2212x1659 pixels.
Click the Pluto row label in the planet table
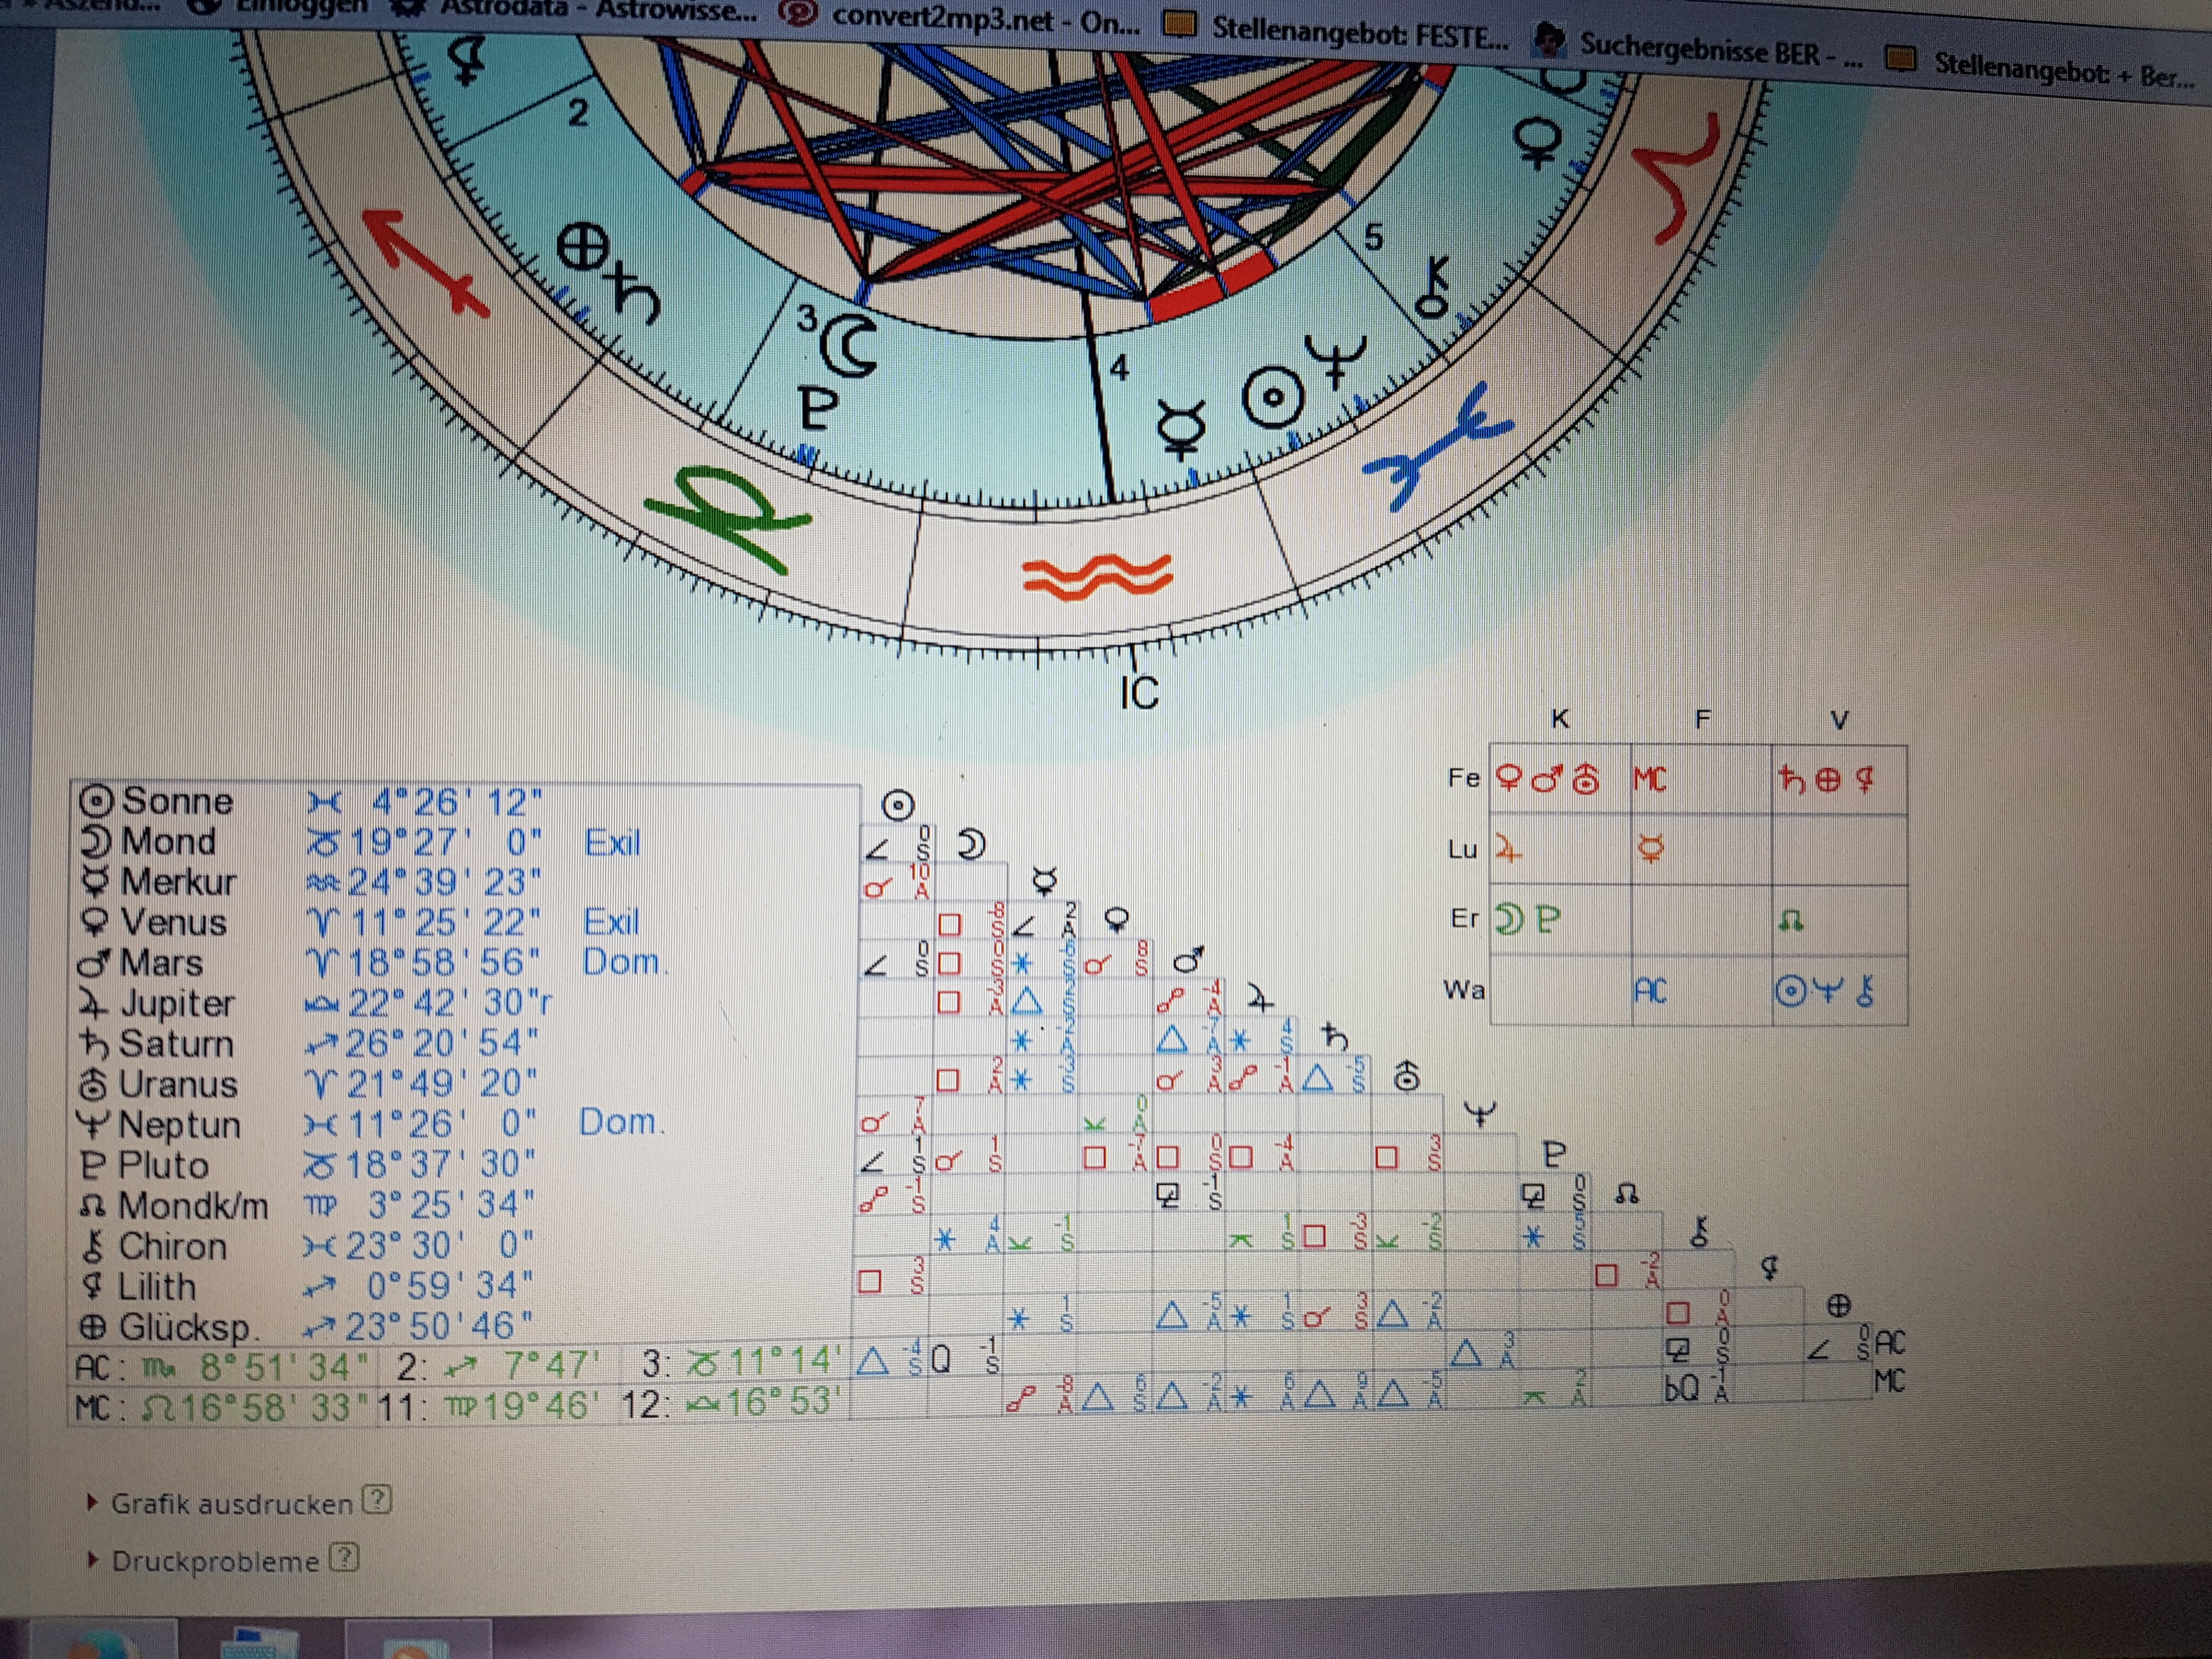click(164, 1165)
